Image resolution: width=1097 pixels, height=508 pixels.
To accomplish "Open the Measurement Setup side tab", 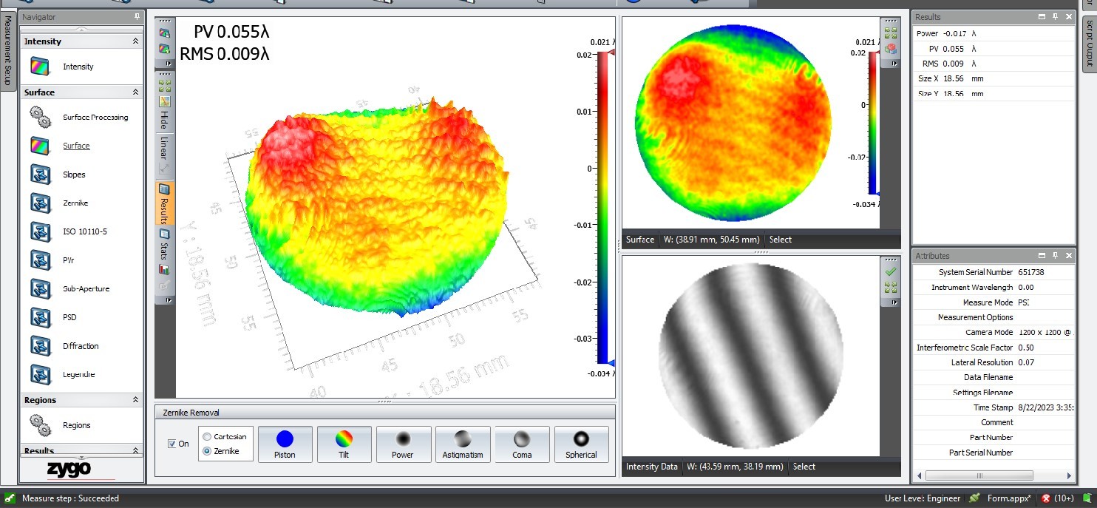I will (x=8, y=50).
